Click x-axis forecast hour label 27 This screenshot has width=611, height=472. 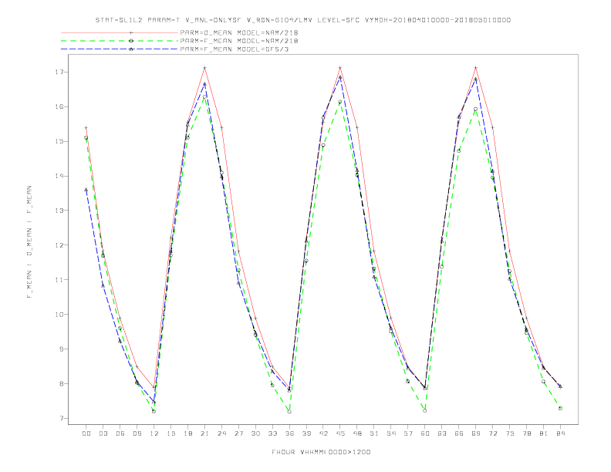(x=238, y=433)
